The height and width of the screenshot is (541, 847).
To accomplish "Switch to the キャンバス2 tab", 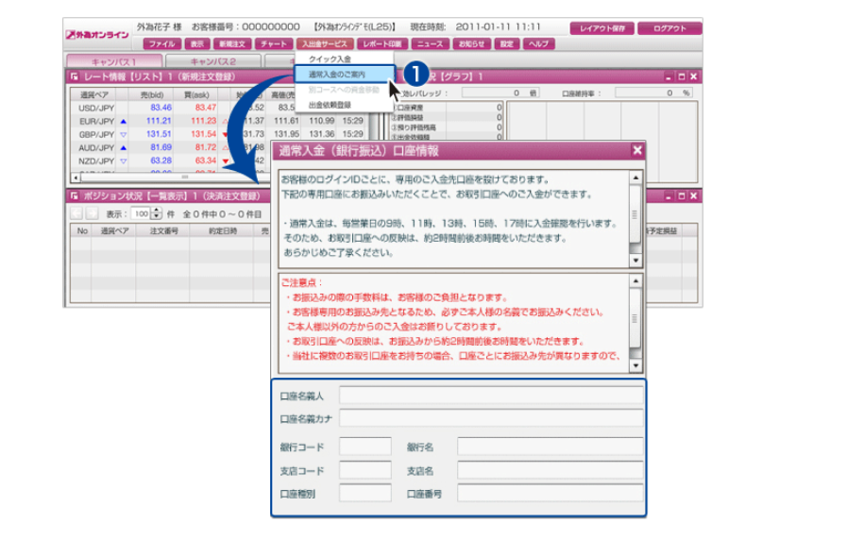I will pyautogui.click(x=209, y=60).
